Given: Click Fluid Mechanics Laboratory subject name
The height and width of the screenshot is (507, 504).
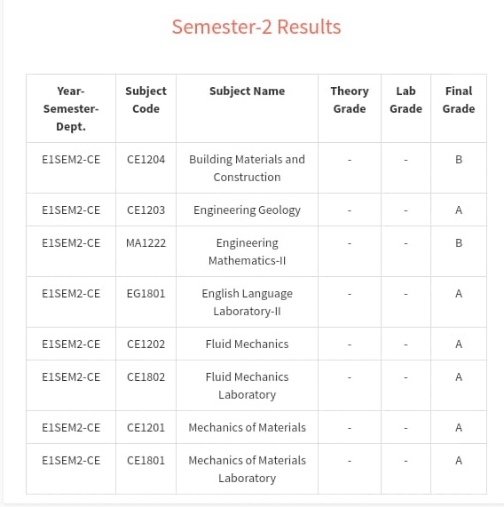Looking at the screenshot, I should tap(248, 385).
